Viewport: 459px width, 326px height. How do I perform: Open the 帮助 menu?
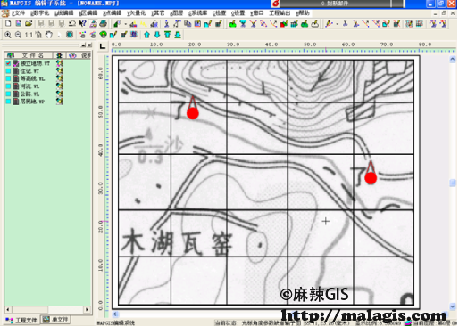(303, 13)
